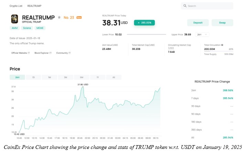Click the orange New badge

point(79,18)
